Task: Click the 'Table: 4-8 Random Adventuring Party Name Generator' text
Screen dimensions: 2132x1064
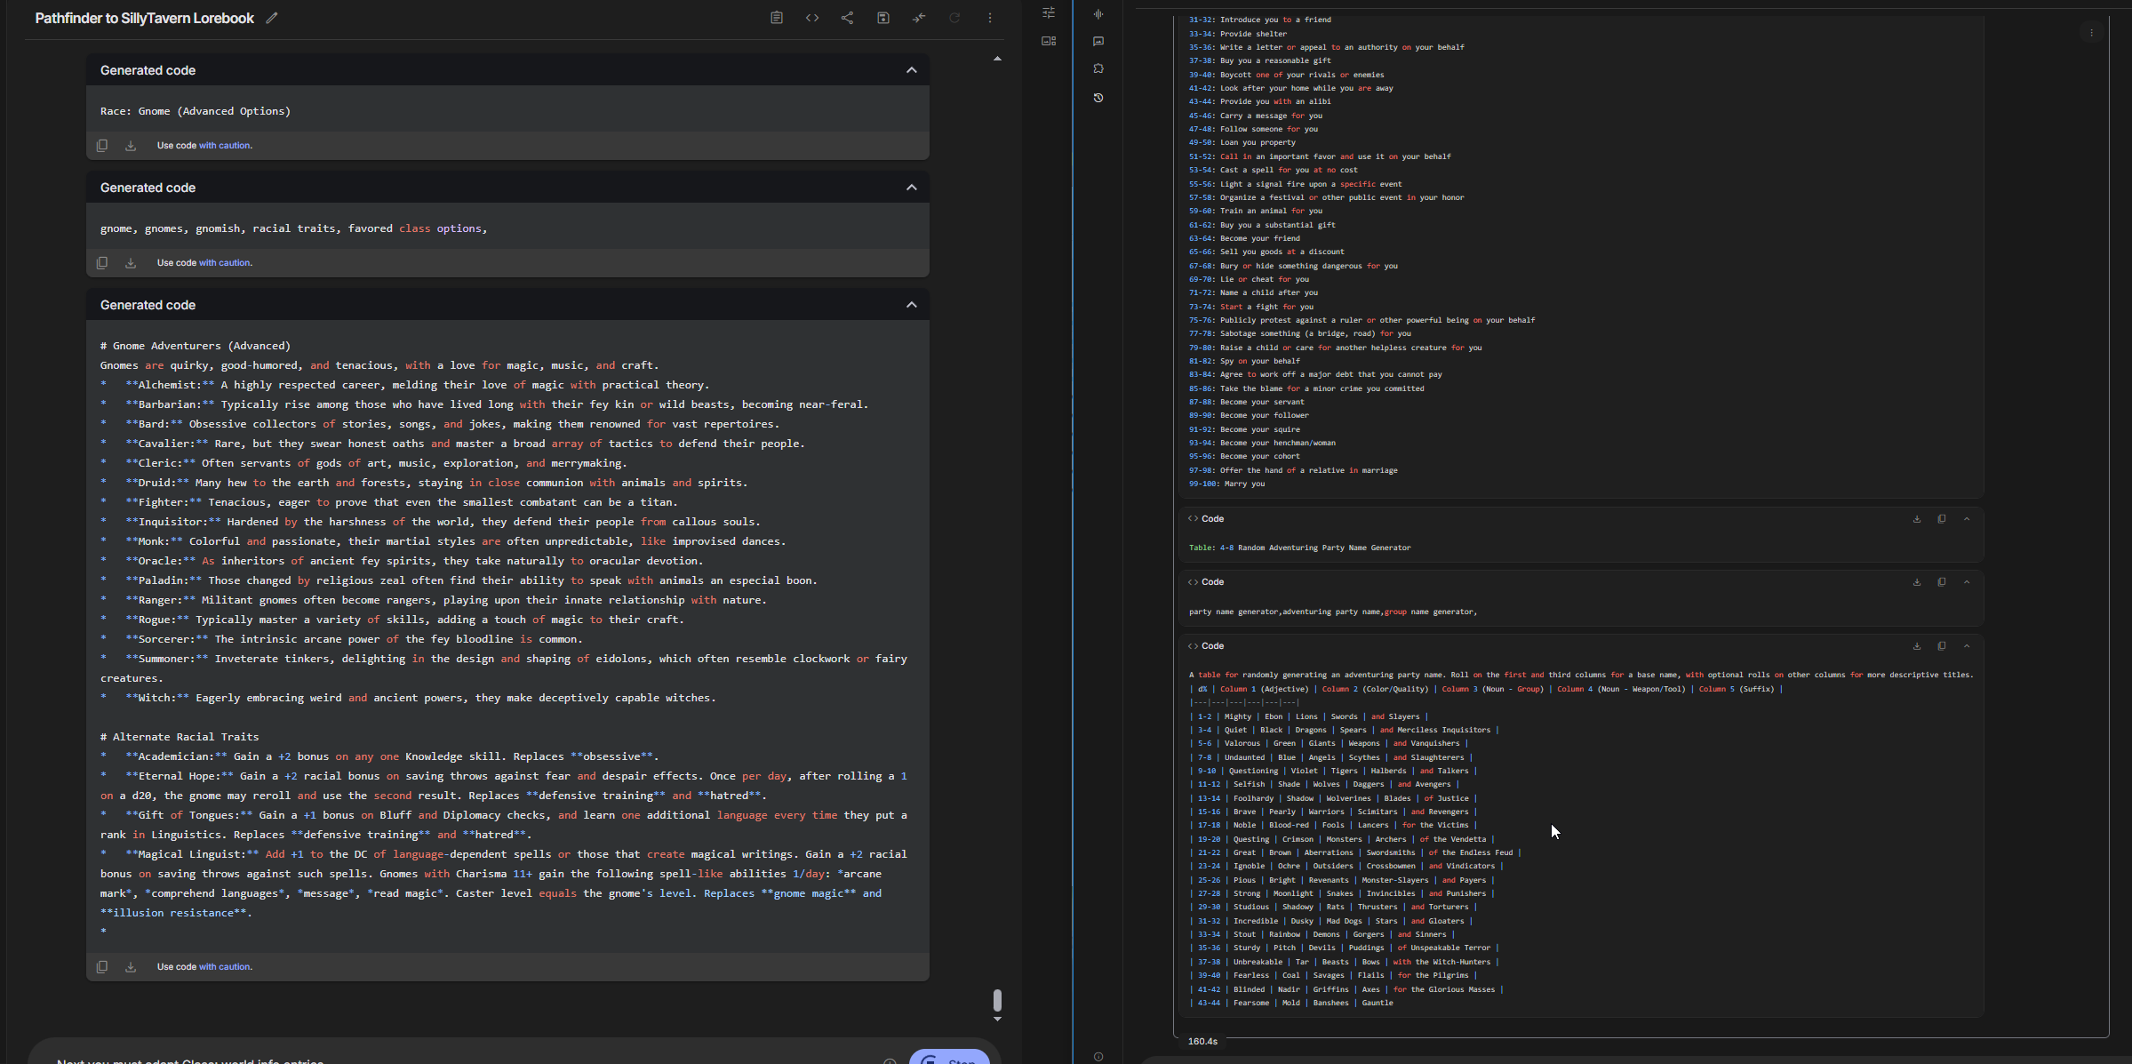Action: click(x=1299, y=548)
